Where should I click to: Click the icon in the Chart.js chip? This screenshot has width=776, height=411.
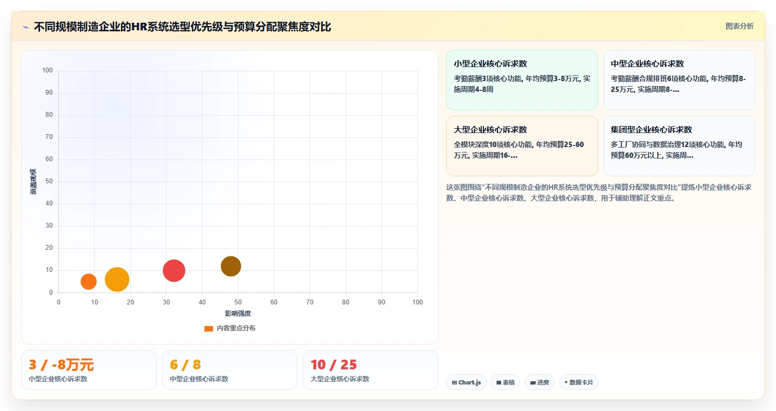(x=454, y=382)
